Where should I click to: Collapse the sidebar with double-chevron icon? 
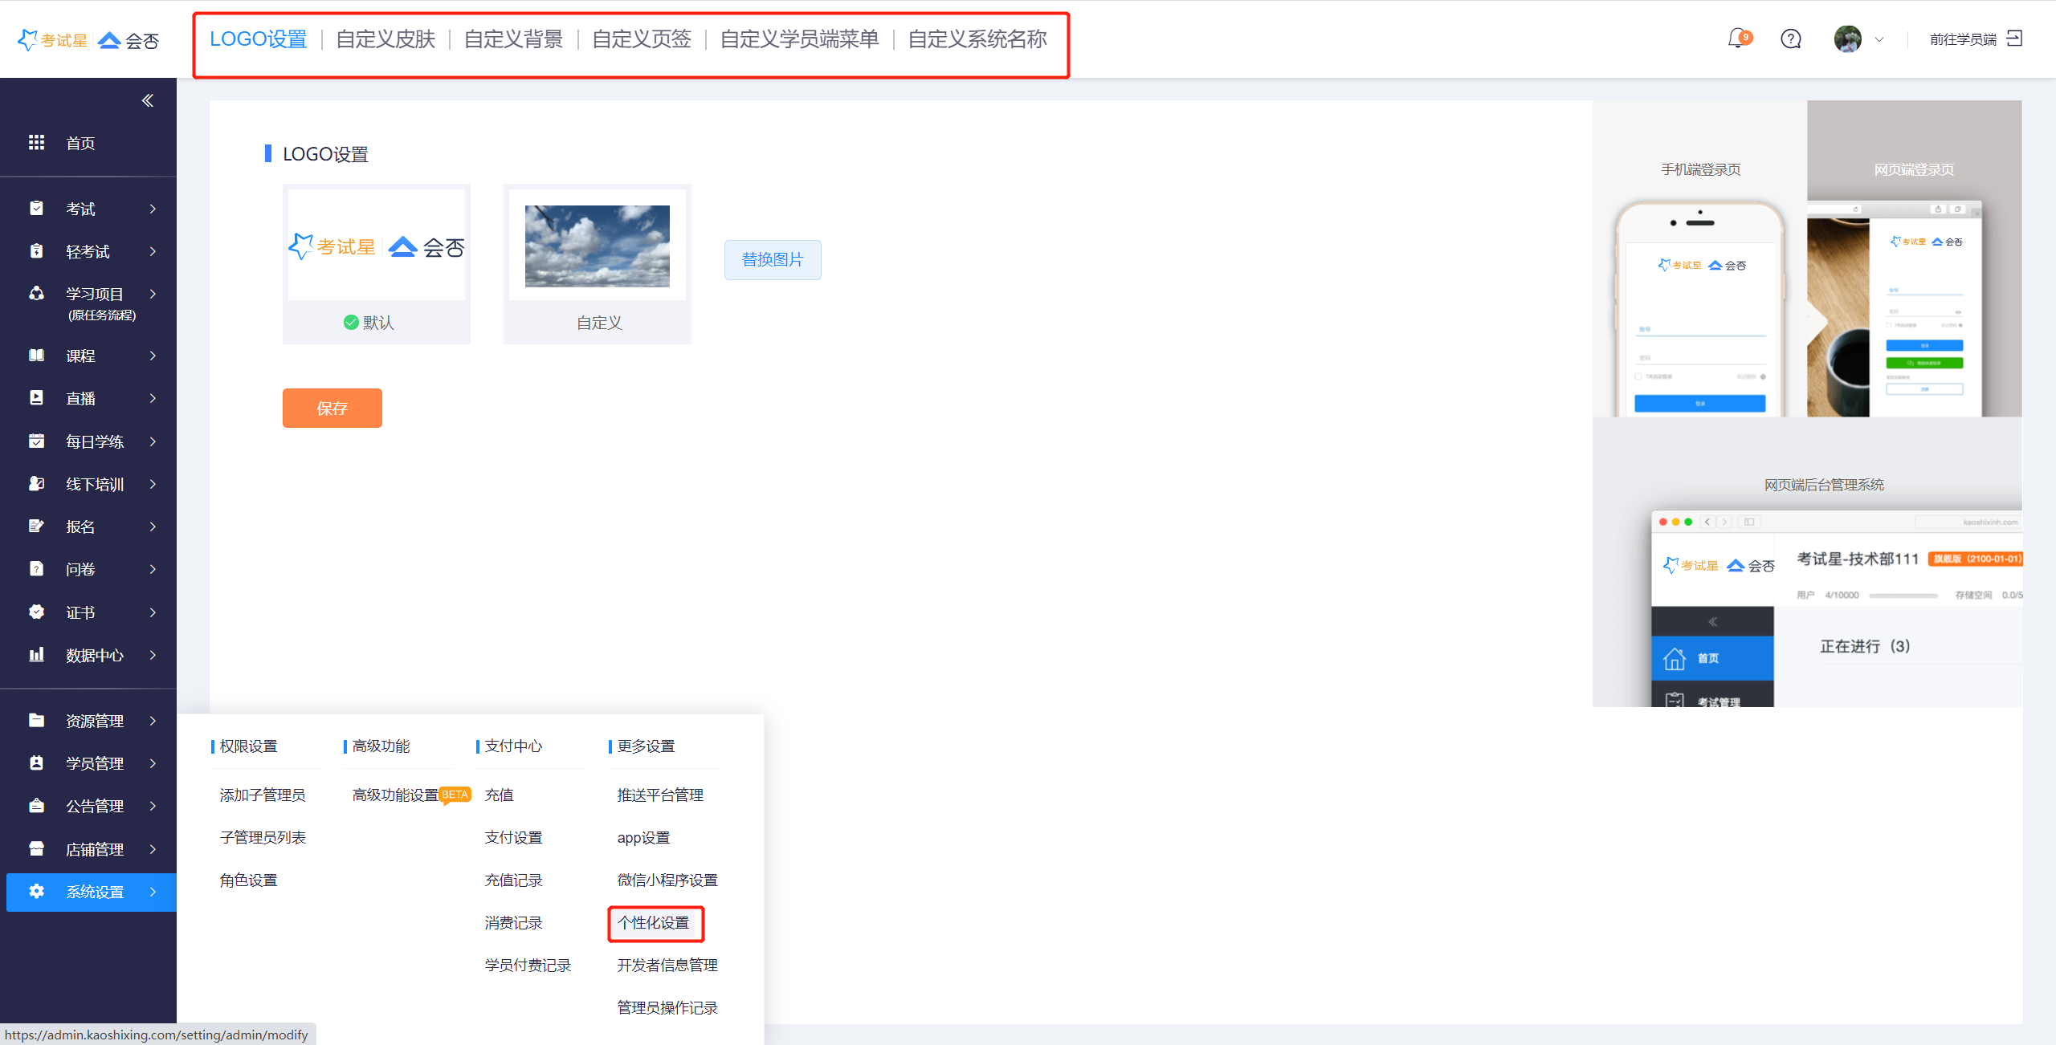(x=148, y=100)
